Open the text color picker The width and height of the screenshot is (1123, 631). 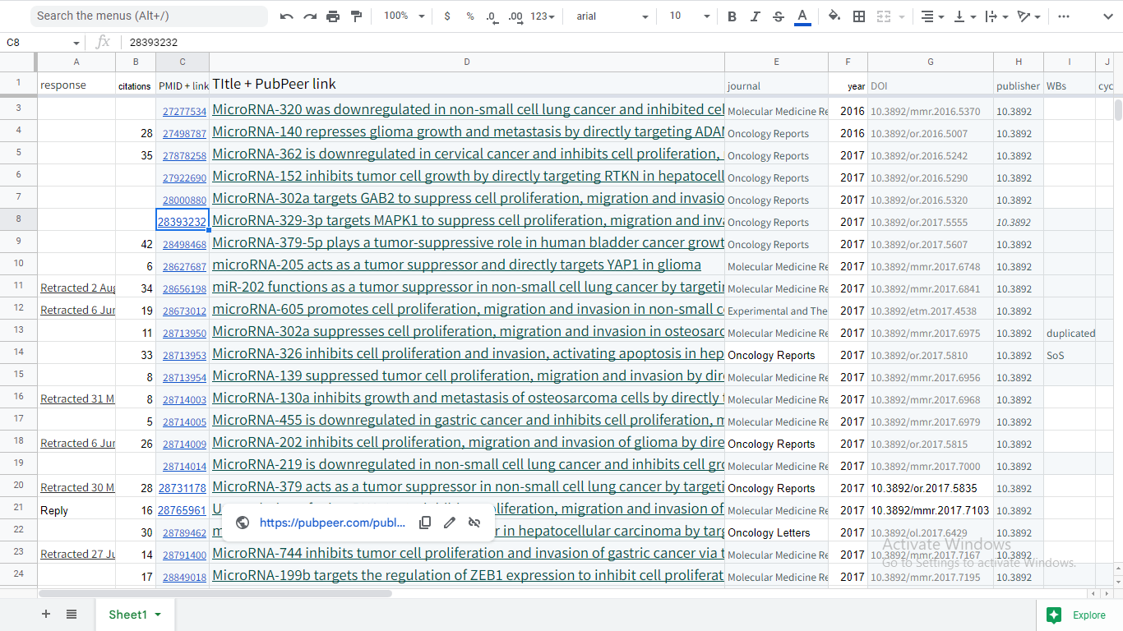point(802,16)
